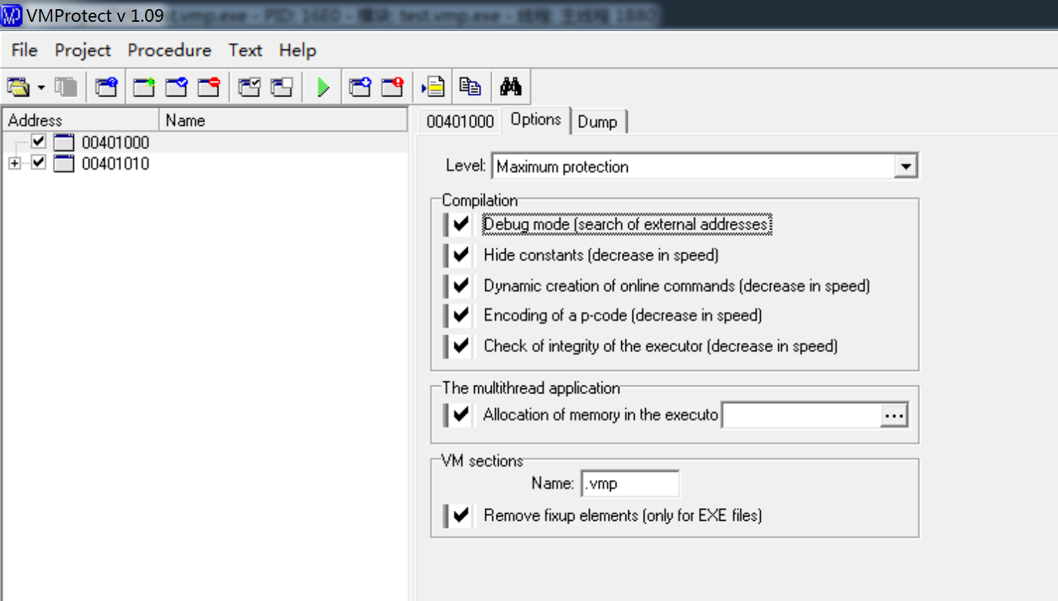1058x601 pixels.
Task: Toggle Debug mode search of external addresses
Action: [460, 224]
